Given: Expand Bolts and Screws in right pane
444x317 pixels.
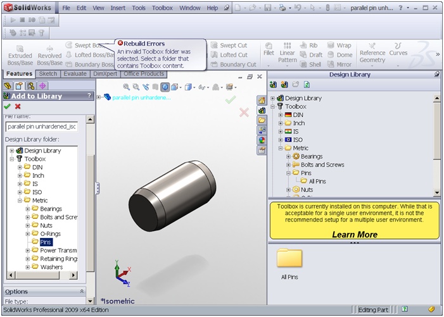Looking at the screenshot, I should tap(288, 165).
